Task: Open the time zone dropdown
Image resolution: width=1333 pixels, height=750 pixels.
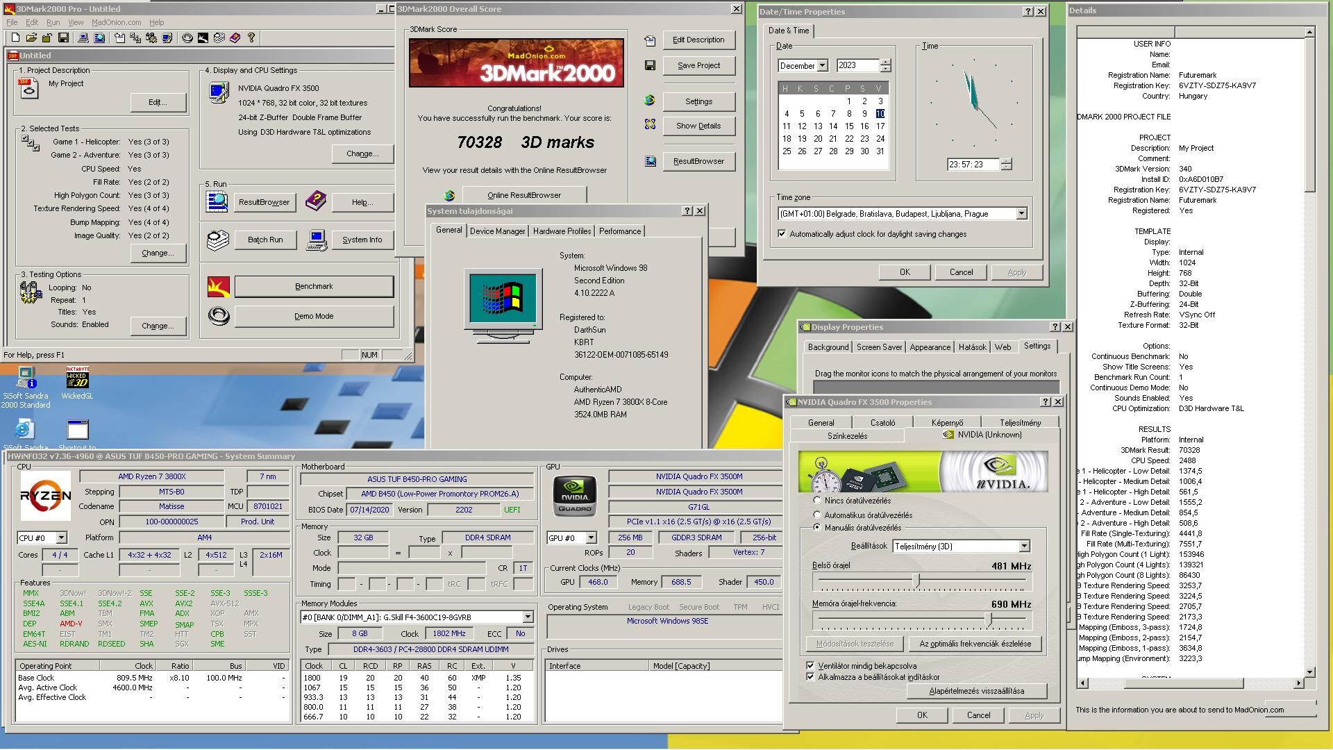Action: coord(1021,213)
